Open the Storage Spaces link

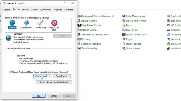click(x=133, y=44)
